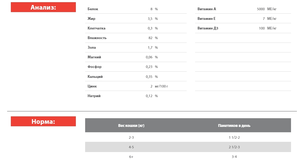Click the red "Анализ:" heading label
Image resolution: width=300 pixels, height=166 pixels.
(x=43, y=7)
